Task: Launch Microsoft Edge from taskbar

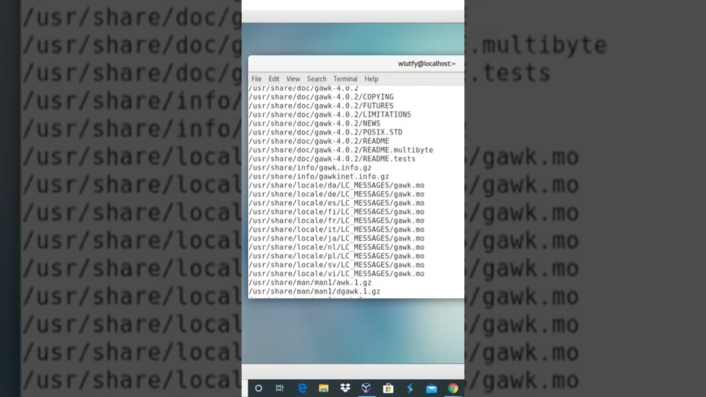Action: tap(302, 388)
